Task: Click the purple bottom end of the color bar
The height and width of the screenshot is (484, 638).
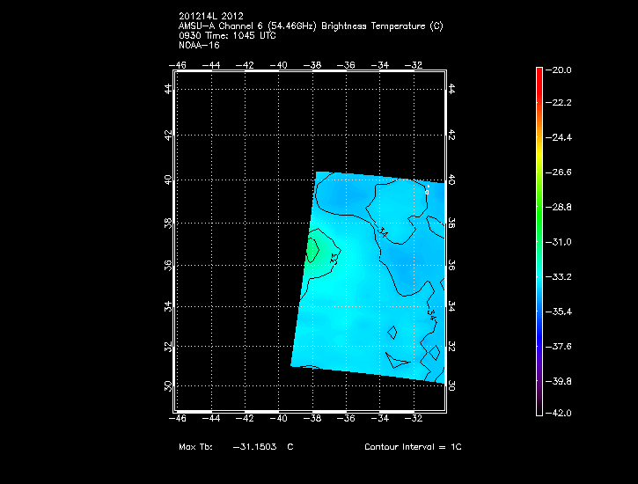Action: click(x=539, y=408)
